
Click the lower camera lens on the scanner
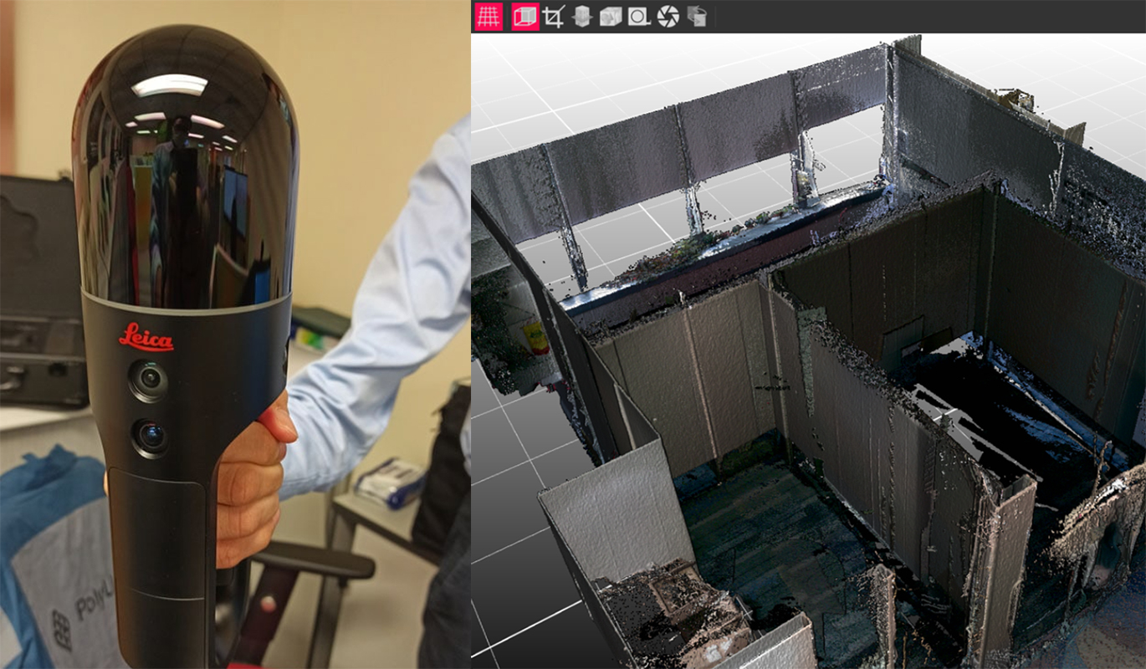[x=151, y=437]
